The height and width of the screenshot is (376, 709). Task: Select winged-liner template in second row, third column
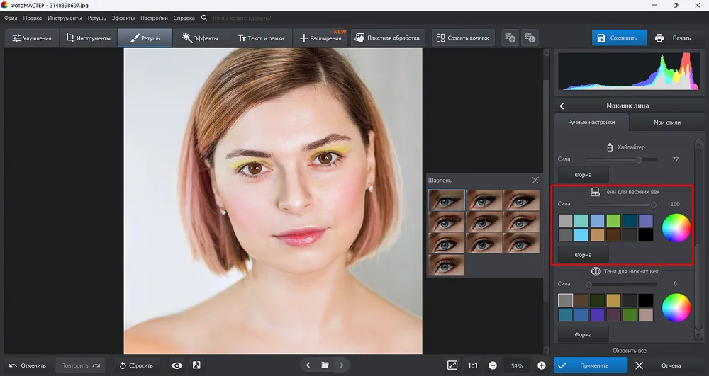coord(521,221)
